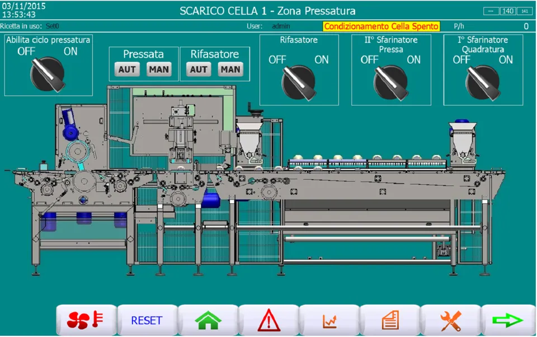Click the 140 page indicator box
The image size is (537, 337).
tap(507, 11)
